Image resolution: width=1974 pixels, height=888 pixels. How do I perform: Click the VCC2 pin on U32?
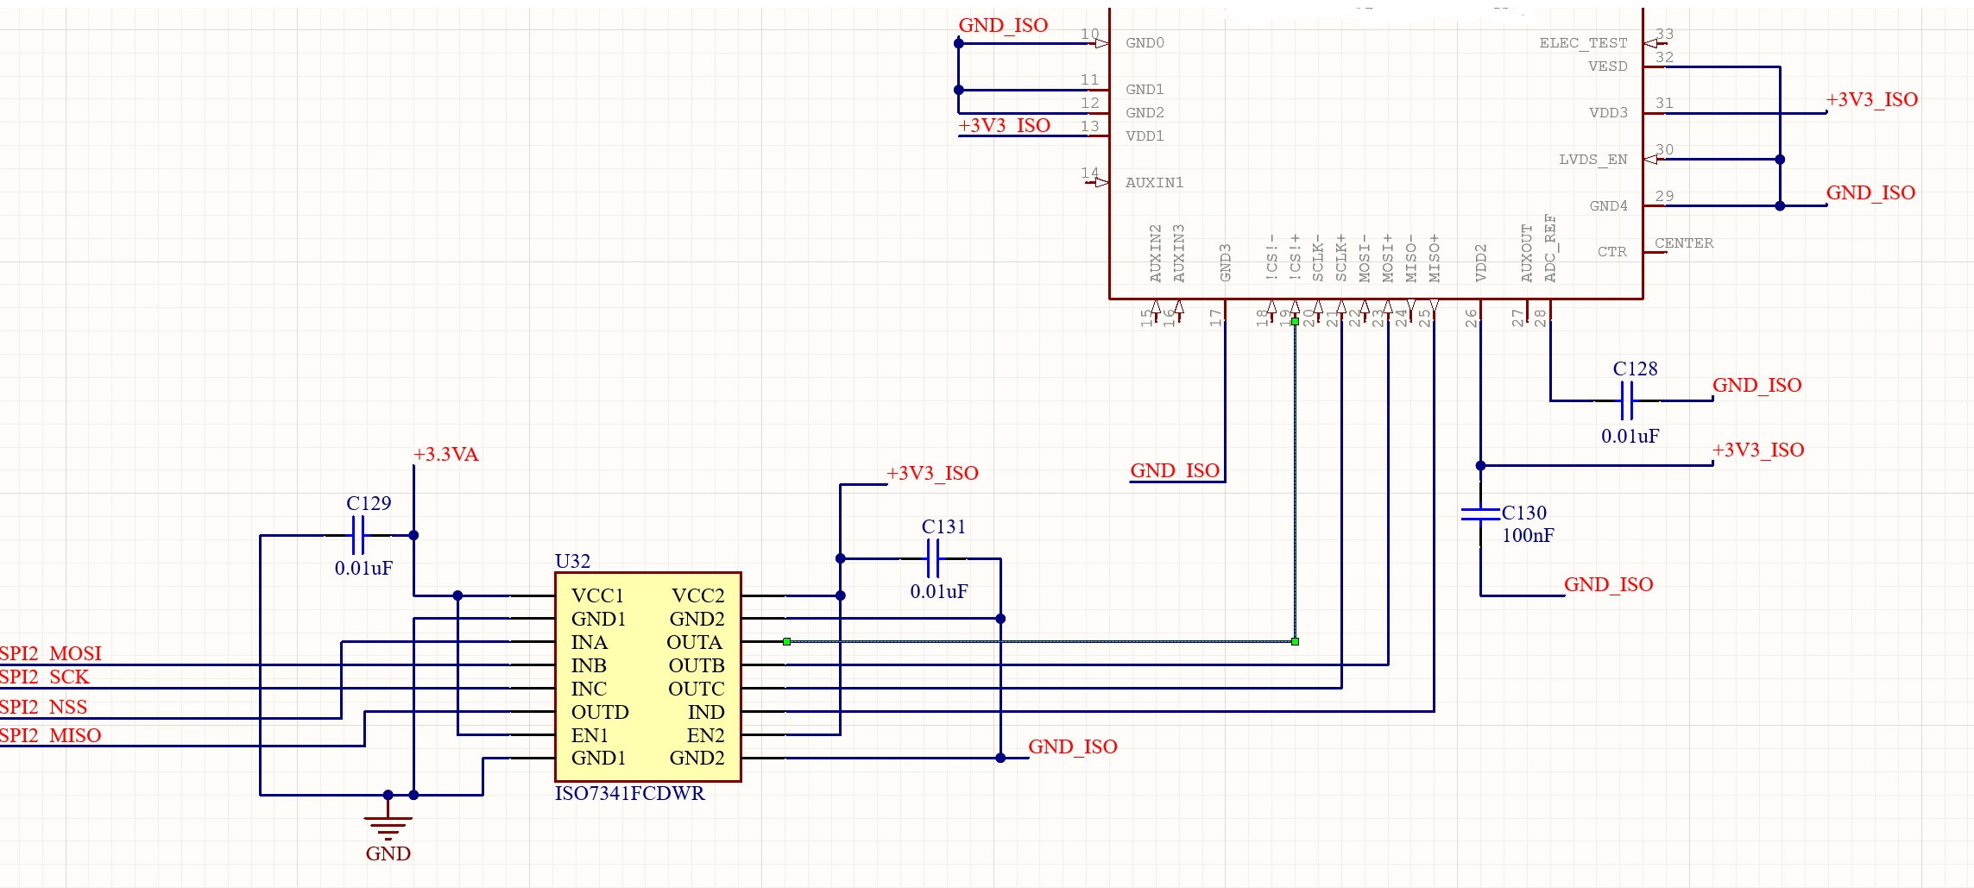[698, 595]
